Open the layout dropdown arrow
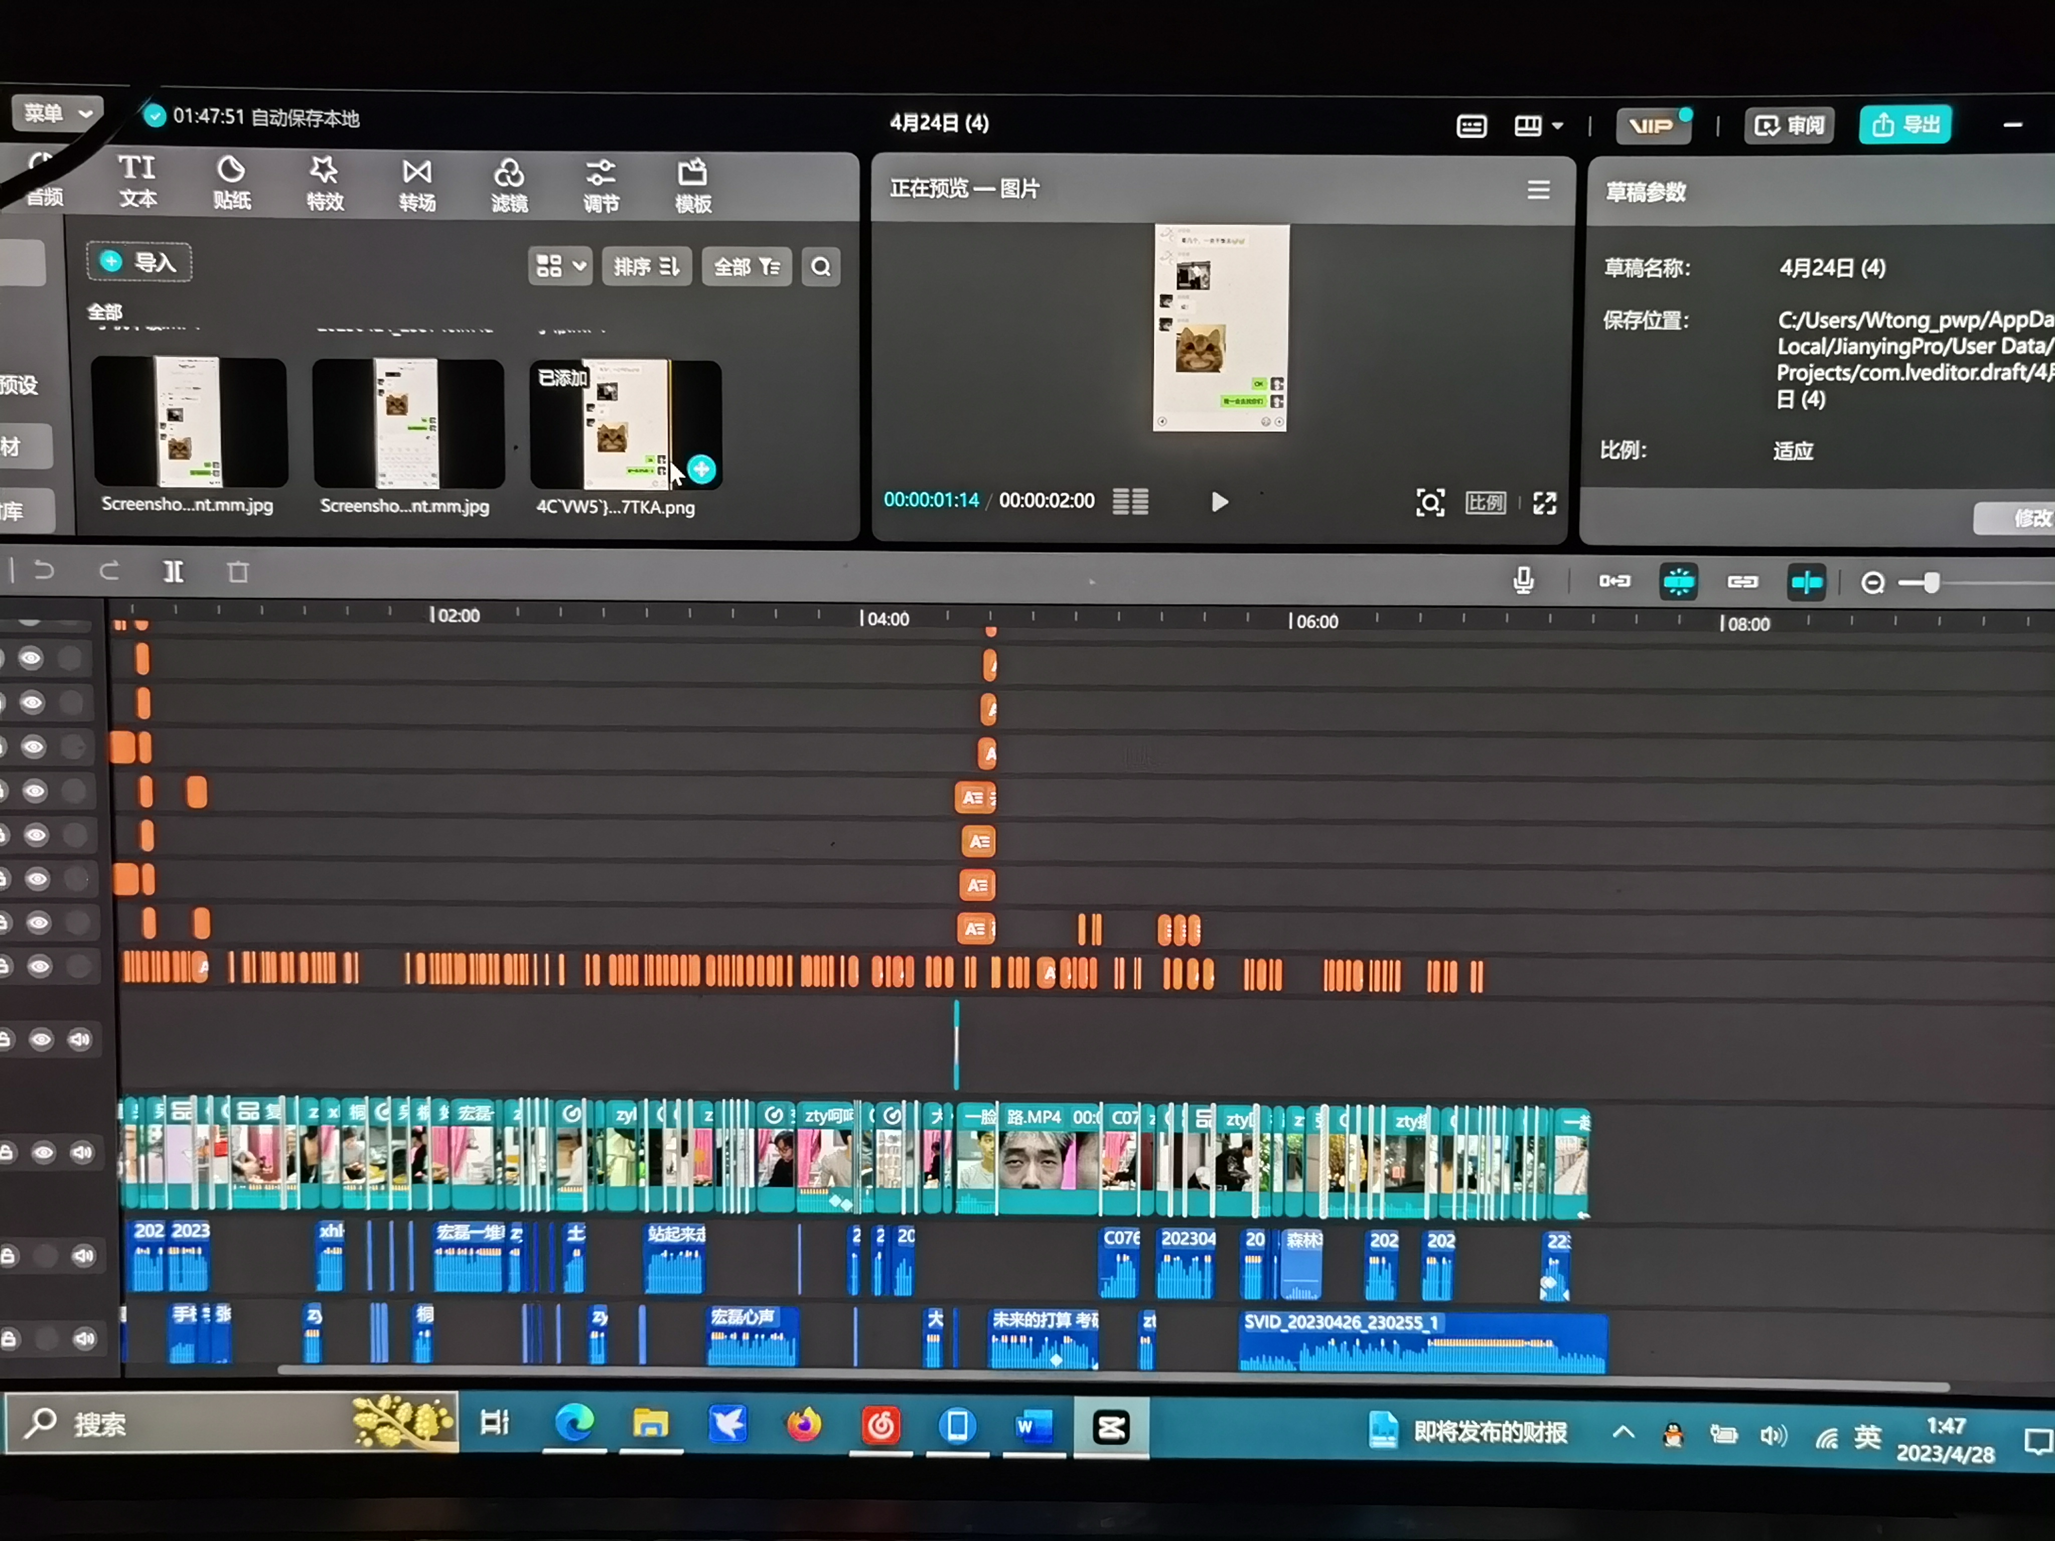 click(x=1558, y=125)
